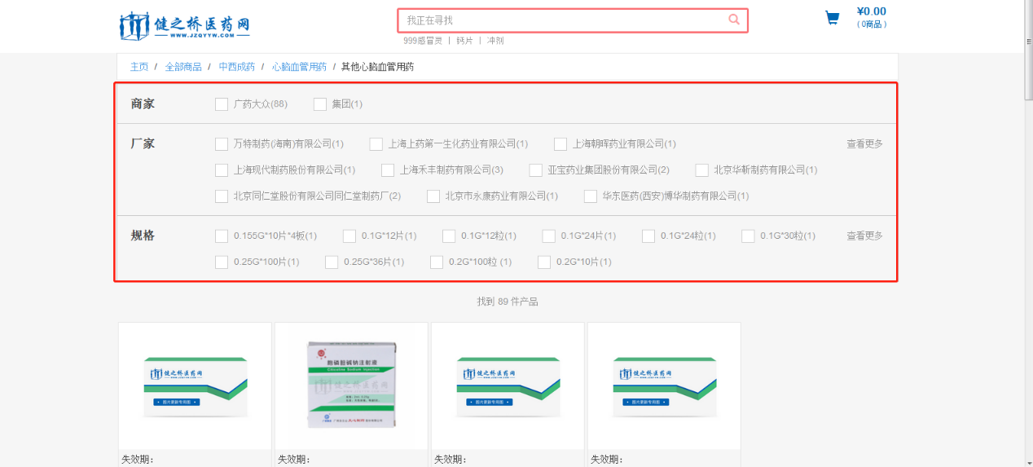The width and height of the screenshot is (1033, 467).
Task: Check 亚宝药业集团股份有限公司 filter
Action: tap(535, 170)
